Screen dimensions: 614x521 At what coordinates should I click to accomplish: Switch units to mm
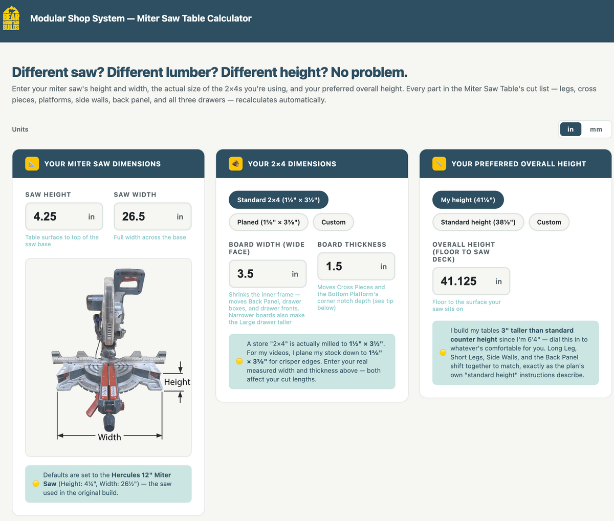pyautogui.click(x=596, y=129)
